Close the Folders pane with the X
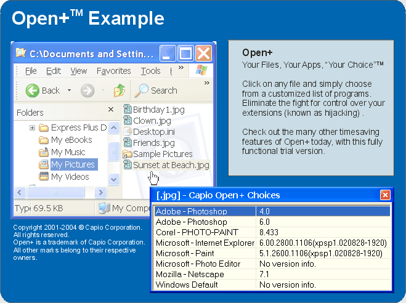Image resolution: width=406 pixels, height=303 pixels. tap(111, 110)
